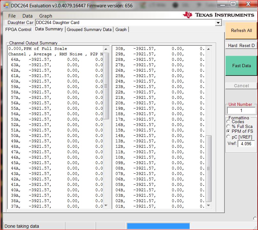
Task: Select the PPM of FS radio button
Action: click(228, 131)
